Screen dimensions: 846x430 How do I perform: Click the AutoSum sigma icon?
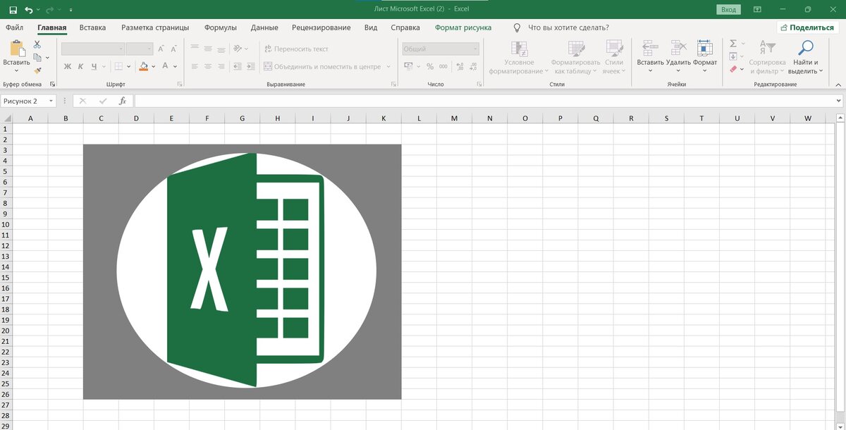coord(733,44)
